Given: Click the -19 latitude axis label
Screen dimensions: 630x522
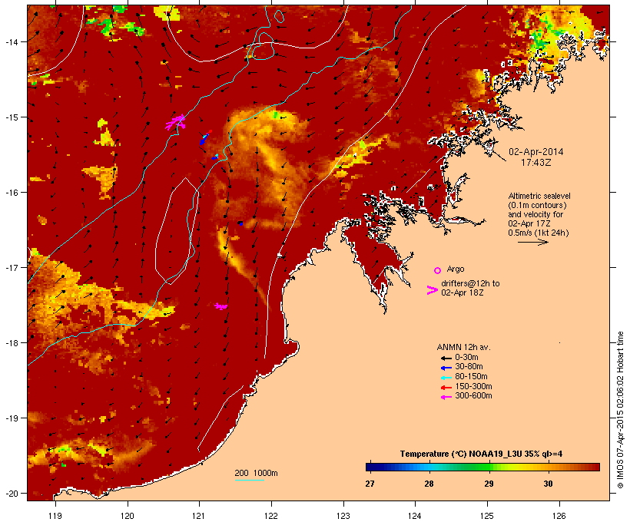Looking at the screenshot, I should (12, 418).
